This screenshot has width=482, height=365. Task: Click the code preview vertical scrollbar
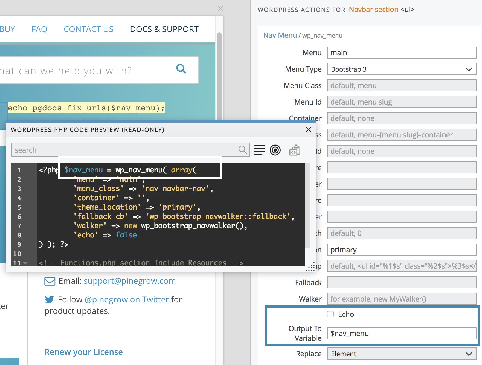pos(307,205)
